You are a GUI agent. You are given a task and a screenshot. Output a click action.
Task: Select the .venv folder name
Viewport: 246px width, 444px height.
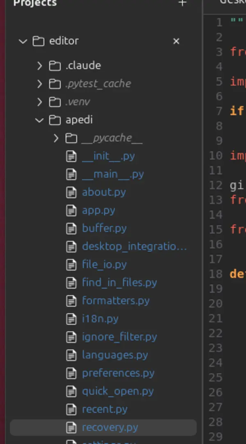[x=77, y=102]
